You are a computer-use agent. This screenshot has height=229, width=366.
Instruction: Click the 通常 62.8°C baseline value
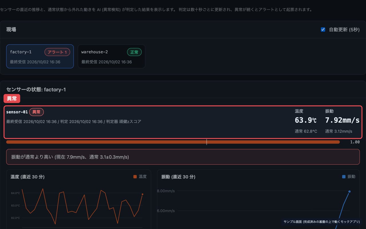306,131
